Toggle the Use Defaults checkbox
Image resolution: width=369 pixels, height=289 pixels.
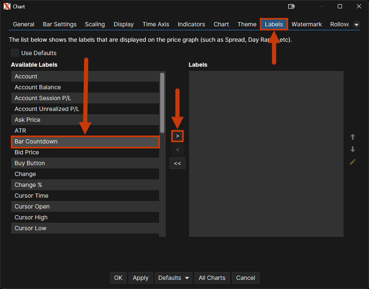tap(15, 53)
